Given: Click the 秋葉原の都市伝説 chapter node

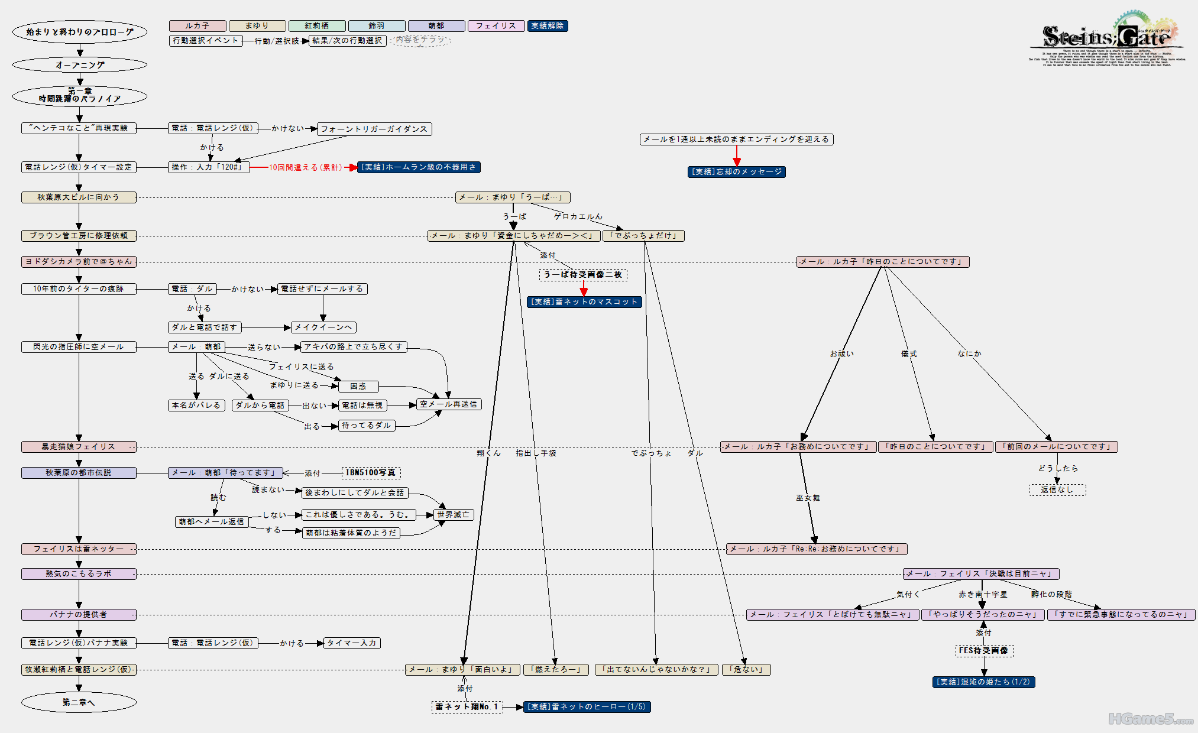Looking at the screenshot, I should 79,473.
